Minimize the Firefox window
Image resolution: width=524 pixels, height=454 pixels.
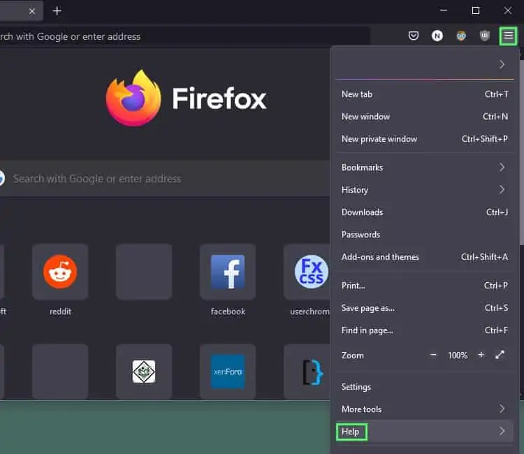click(x=444, y=10)
